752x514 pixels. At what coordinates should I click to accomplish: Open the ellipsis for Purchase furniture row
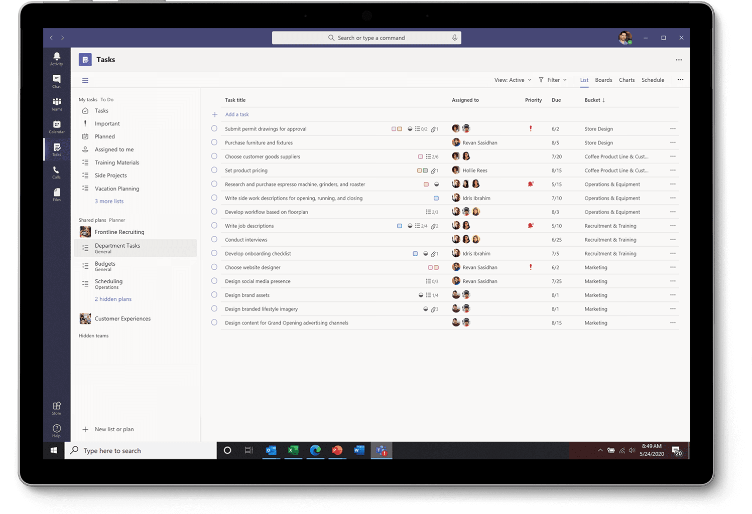click(673, 142)
